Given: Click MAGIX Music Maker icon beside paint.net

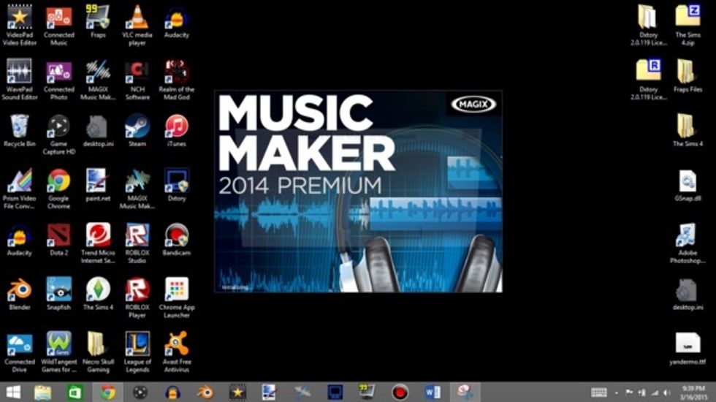Looking at the screenshot, I should (137, 189).
